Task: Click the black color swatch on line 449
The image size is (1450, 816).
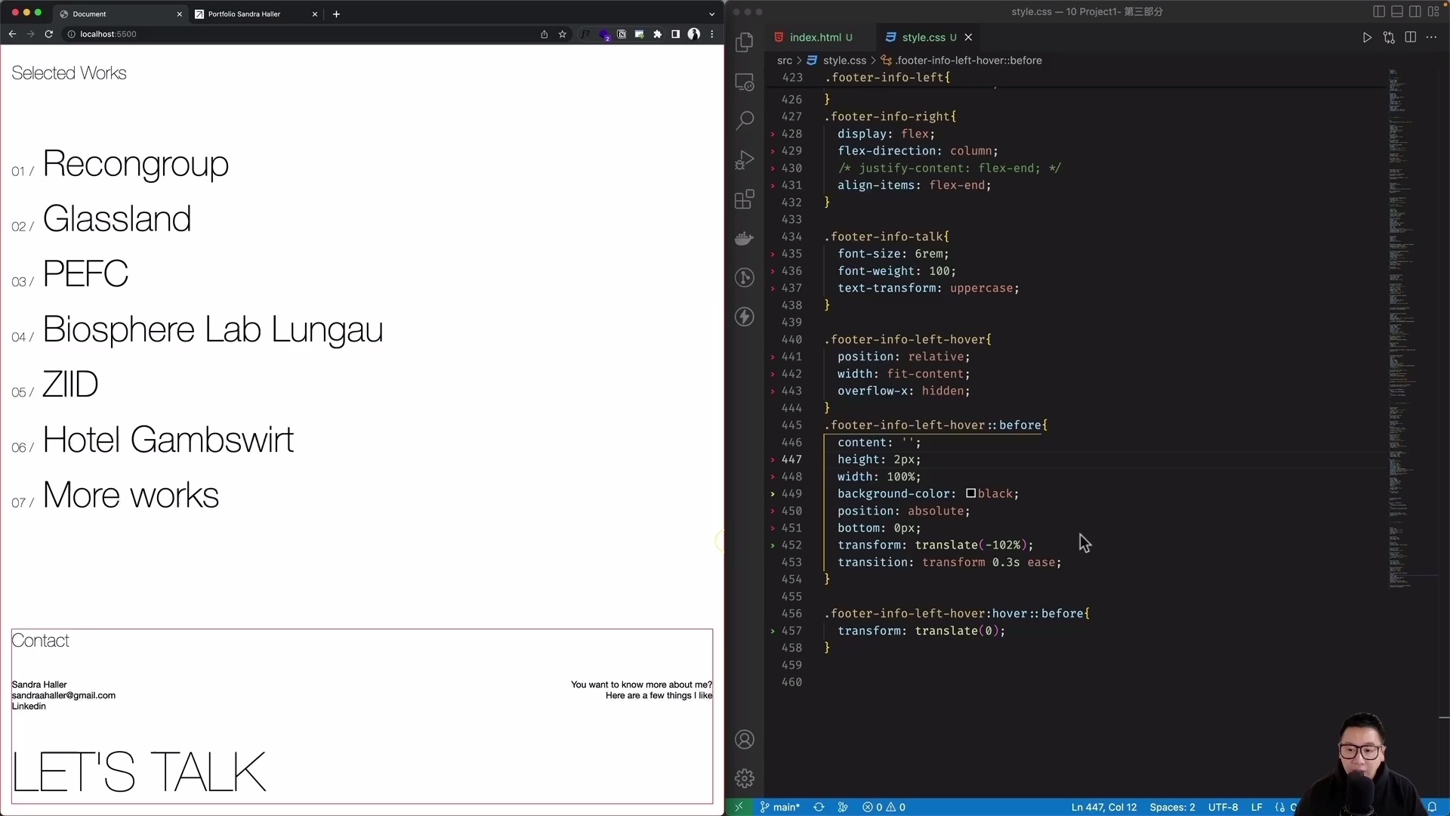Action: pos(970,494)
